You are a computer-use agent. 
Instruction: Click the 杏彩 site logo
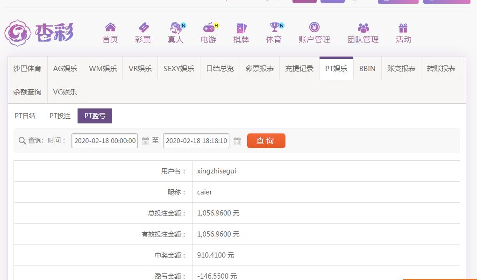tap(39, 33)
